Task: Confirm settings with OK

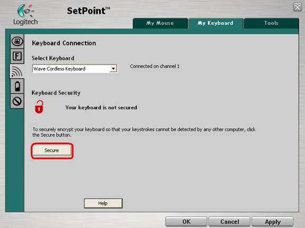Action: pyautogui.click(x=186, y=222)
